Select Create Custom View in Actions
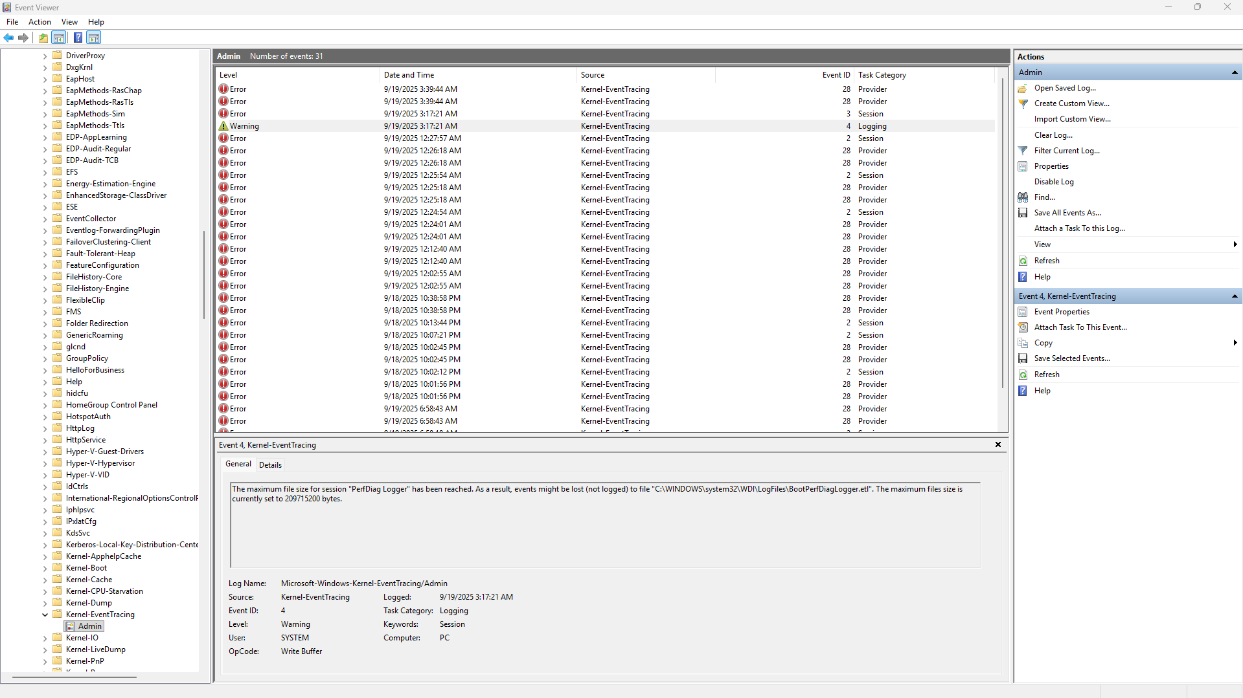1243x698 pixels. click(1072, 104)
